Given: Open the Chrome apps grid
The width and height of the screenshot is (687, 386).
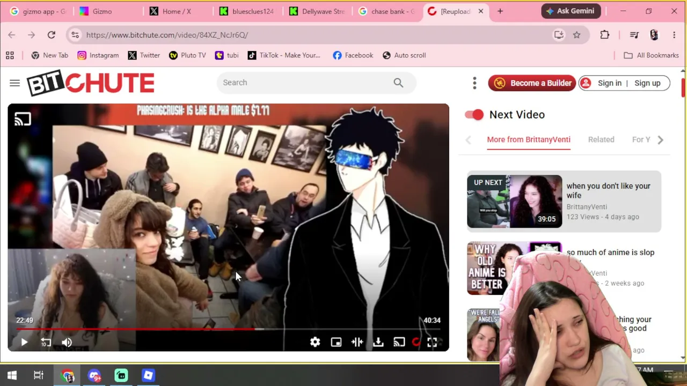Looking at the screenshot, I should (10, 55).
